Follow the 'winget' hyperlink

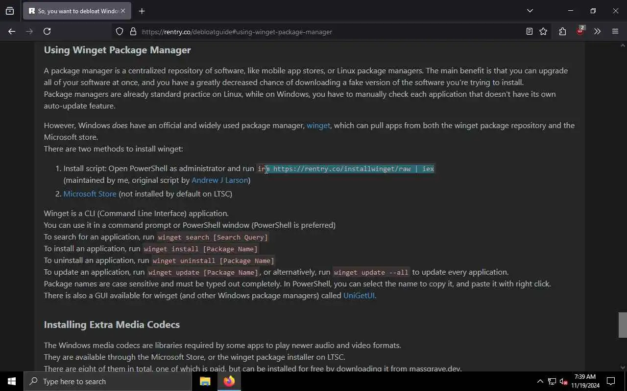tap(318, 126)
